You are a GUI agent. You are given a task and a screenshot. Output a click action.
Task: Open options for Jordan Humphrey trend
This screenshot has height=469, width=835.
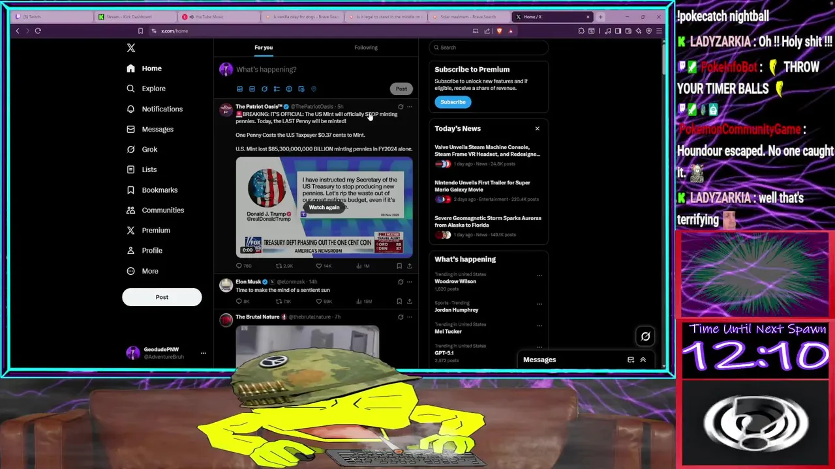click(x=539, y=304)
